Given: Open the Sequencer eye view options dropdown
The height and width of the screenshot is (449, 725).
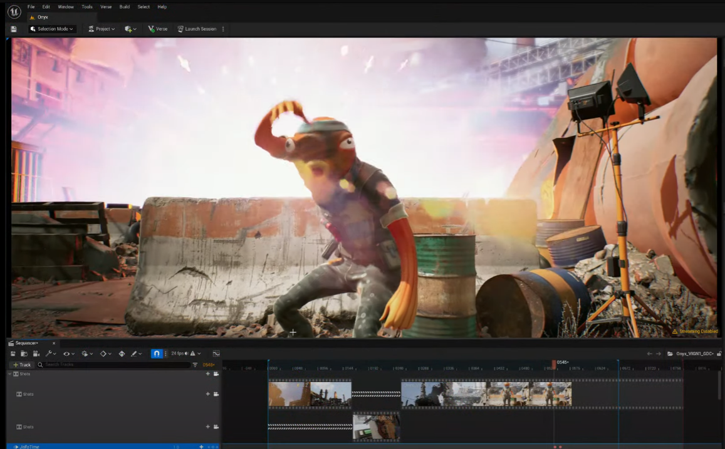Looking at the screenshot, I should pyautogui.click(x=68, y=354).
